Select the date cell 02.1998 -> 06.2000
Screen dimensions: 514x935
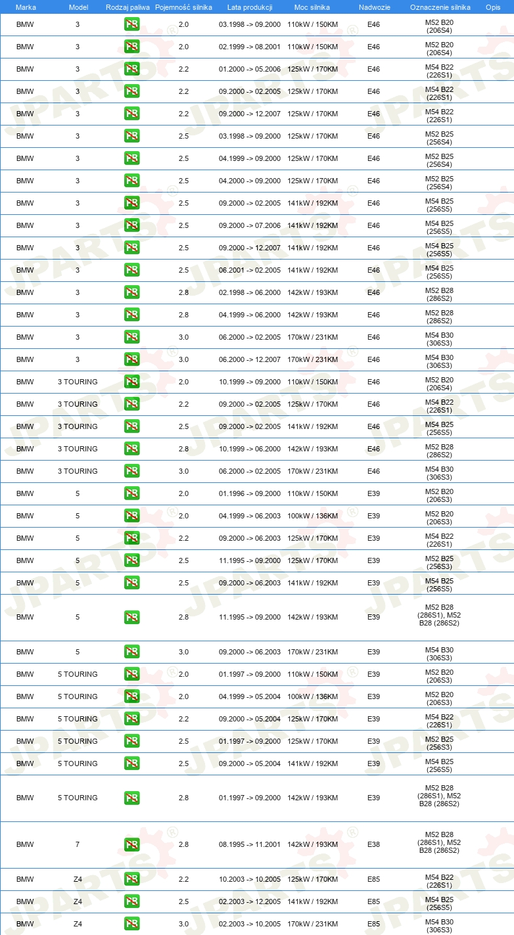250,292
